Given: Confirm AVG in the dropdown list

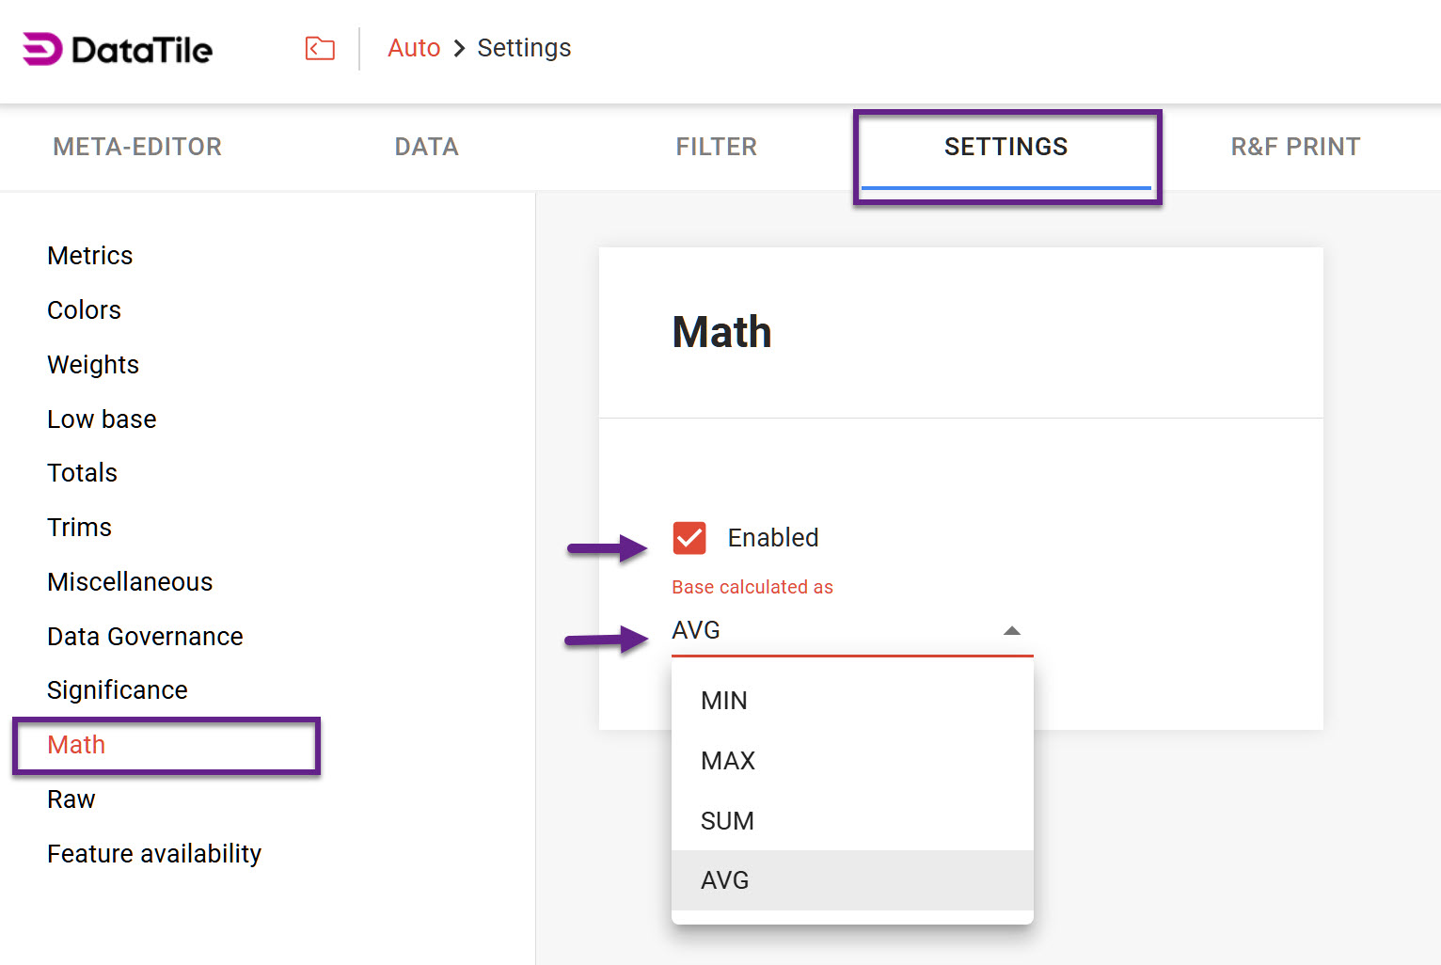Looking at the screenshot, I should click(x=724, y=879).
